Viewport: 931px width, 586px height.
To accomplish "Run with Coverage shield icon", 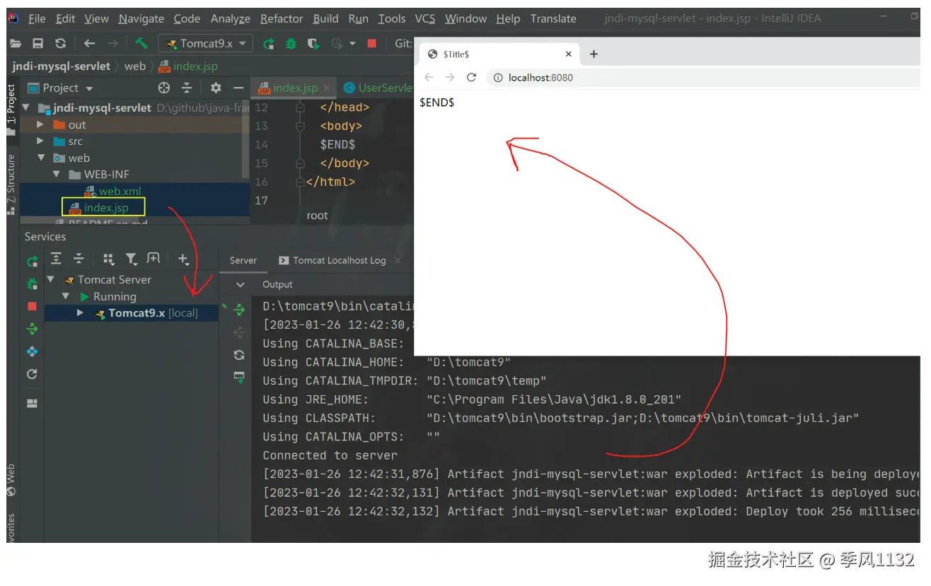I will (x=313, y=44).
